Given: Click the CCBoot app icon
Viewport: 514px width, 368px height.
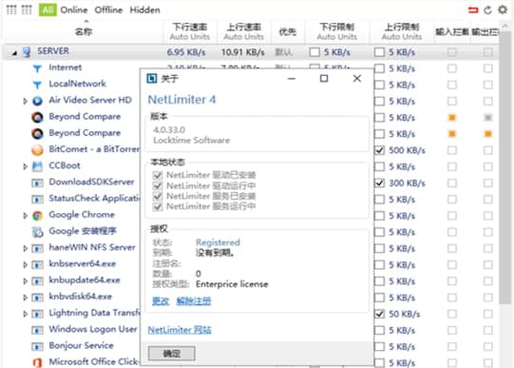Looking at the screenshot, I should [37, 166].
